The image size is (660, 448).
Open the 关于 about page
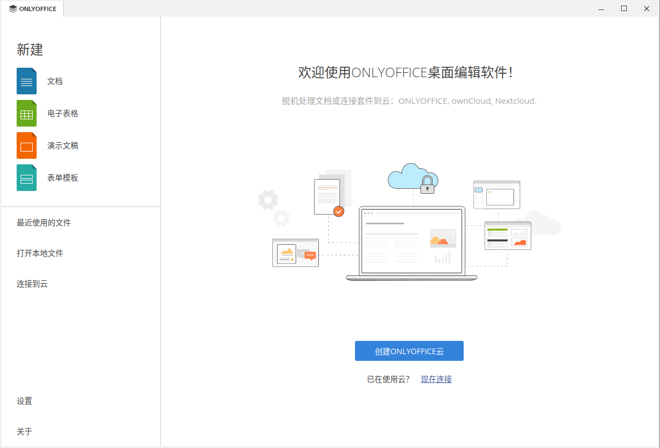tap(24, 431)
